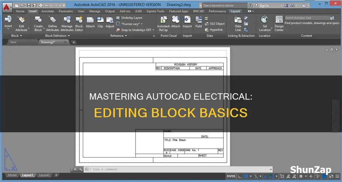This screenshot has width=342, height=182.
Task: Add new layout with plus button
Action: pos(56,175)
